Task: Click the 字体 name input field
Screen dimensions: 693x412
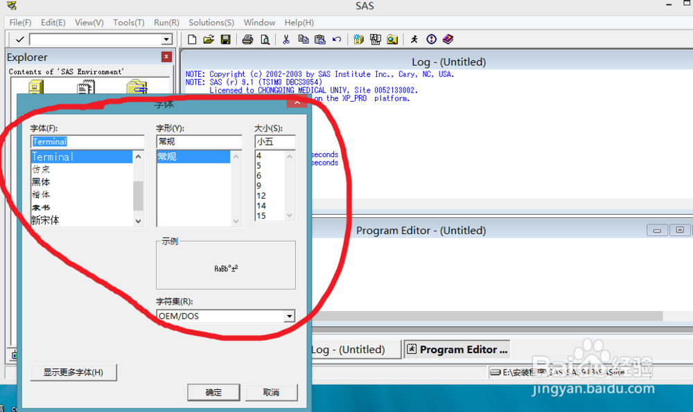Action: pos(87,142)
